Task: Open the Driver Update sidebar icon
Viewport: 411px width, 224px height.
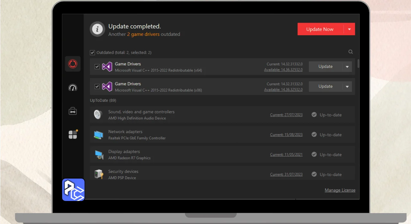Action: [73, 64]
